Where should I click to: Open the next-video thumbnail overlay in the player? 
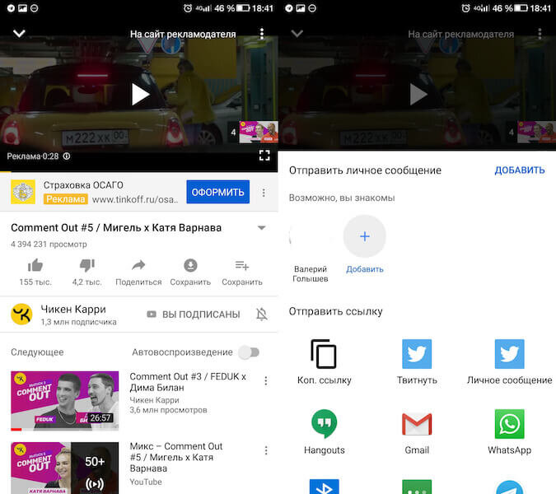coord(259,132)
